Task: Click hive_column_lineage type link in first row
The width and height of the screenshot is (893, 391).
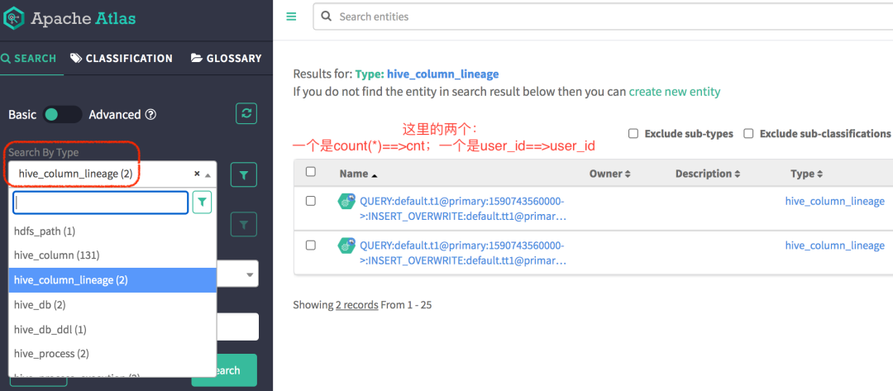Action: (x=834, y=201)
